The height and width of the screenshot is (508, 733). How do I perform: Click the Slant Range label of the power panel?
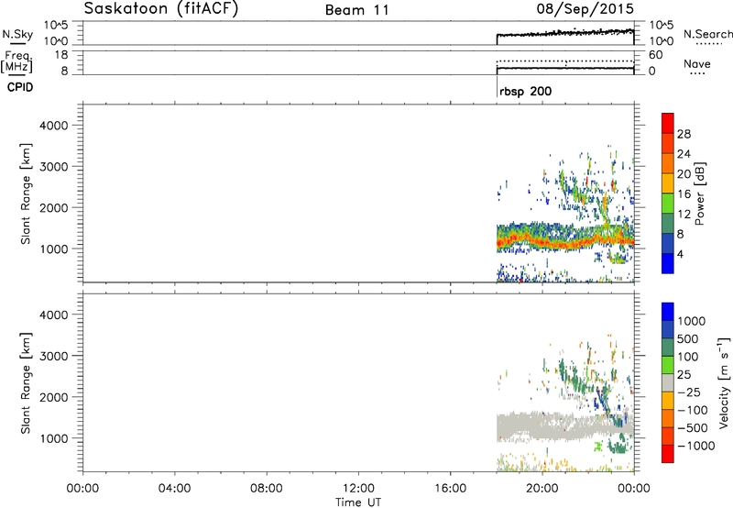[26, 193]
